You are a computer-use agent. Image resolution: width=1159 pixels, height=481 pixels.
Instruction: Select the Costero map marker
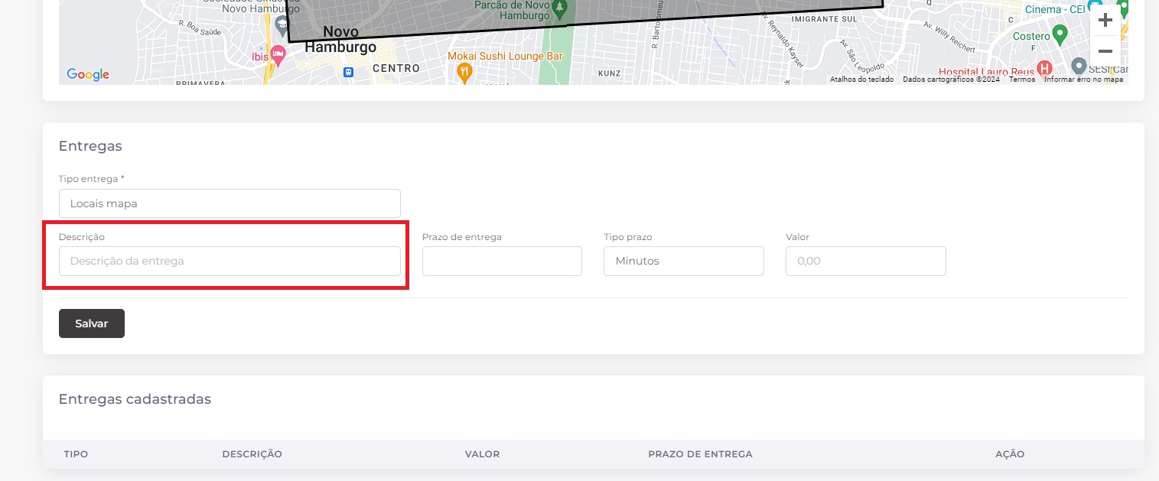1060,34
